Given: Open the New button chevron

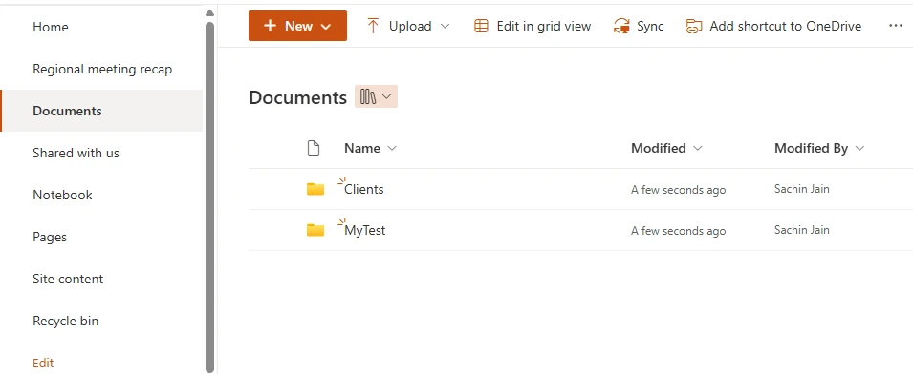Looking at the screenshot, I should click(326, 27).
